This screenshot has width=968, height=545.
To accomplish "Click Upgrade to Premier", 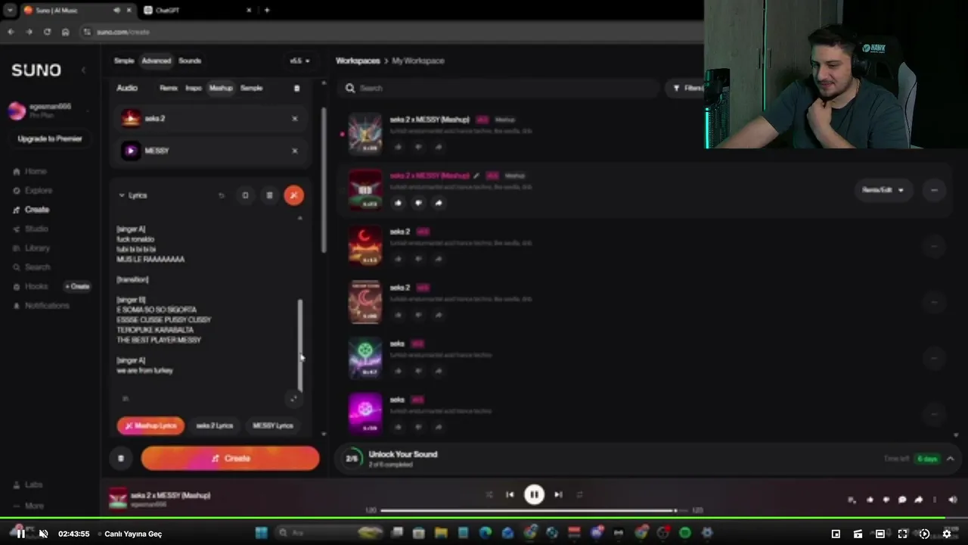I will click(x=50, y=139).
